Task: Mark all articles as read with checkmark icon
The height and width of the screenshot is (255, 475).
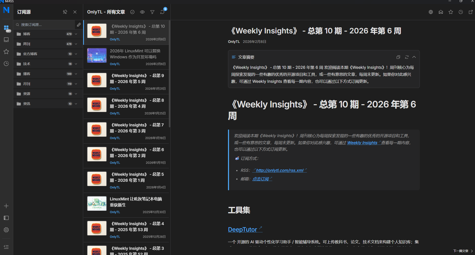Action: 132,12
